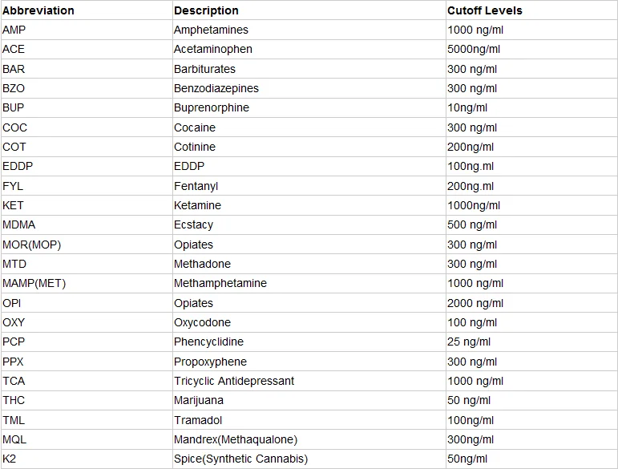Click the Abbreviation column header
Screen dimensions: 618x469
click(38, 10)
